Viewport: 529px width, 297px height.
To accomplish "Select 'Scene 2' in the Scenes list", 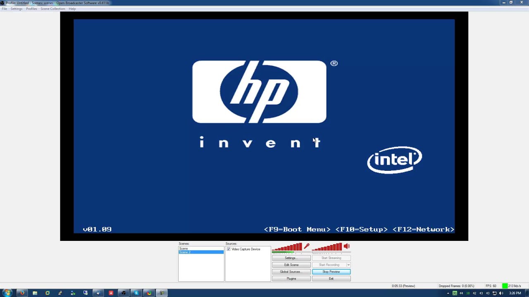I will [x=201, y=252].
